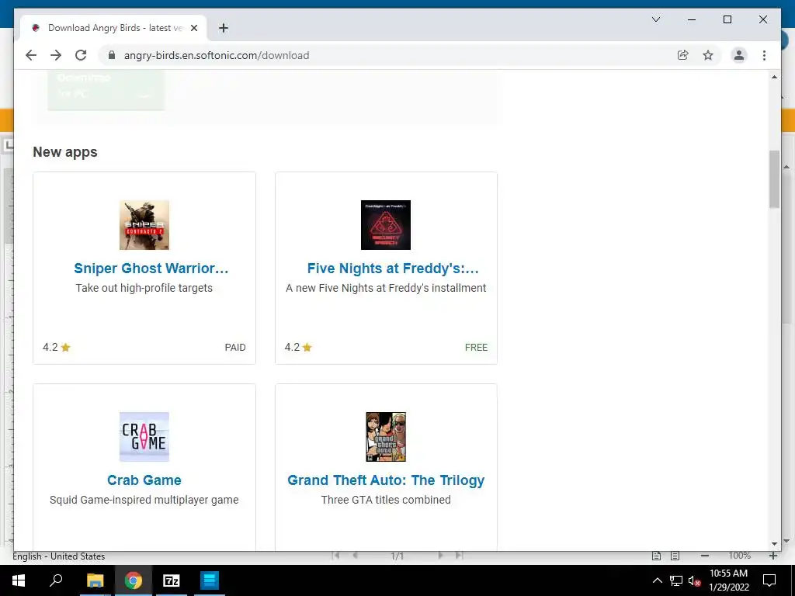795x596 pixels.
Task: Click the New apps heading
Action: pyautogui.click(x=65, y=151)
